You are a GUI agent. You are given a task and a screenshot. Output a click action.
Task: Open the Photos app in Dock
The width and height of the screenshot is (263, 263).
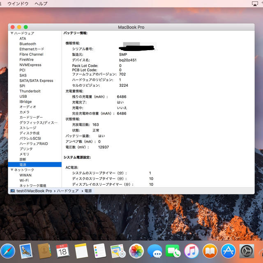136,251
